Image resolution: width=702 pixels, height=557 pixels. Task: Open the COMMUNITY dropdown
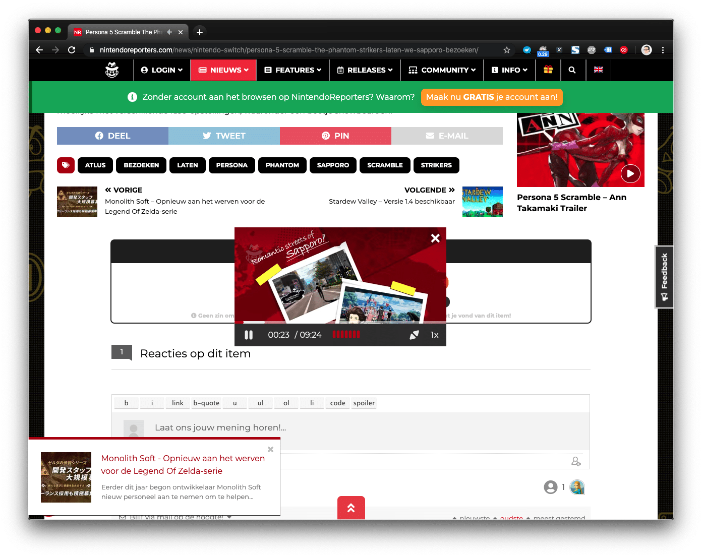click(442, 70)
